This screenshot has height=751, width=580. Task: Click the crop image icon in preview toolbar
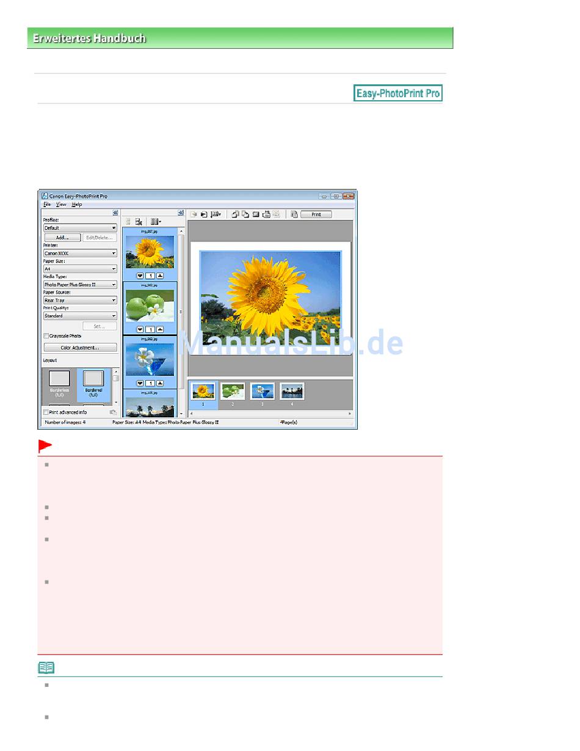256,214
